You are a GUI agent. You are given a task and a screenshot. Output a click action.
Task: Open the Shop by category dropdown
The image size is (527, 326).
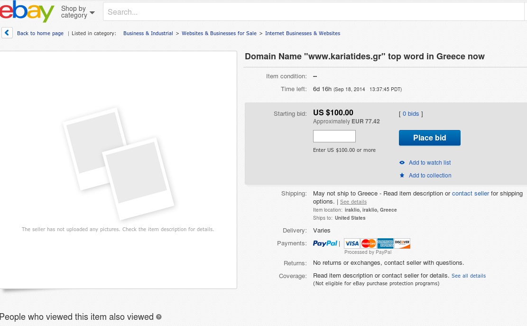[x=78, y=12]
